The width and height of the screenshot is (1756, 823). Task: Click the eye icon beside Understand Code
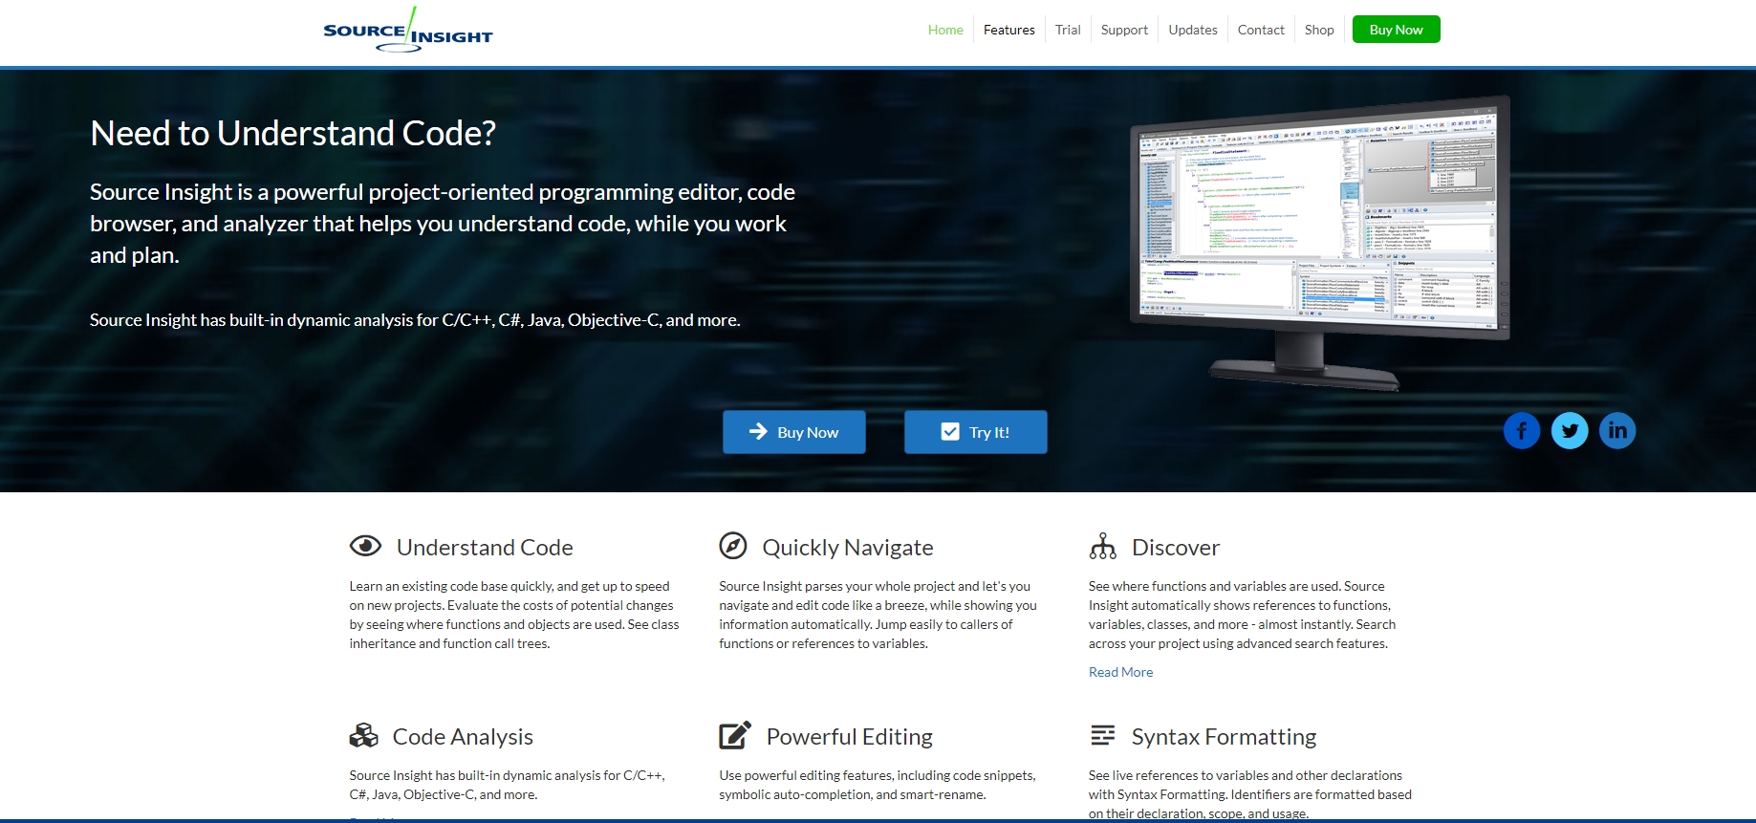coord(365,546)
